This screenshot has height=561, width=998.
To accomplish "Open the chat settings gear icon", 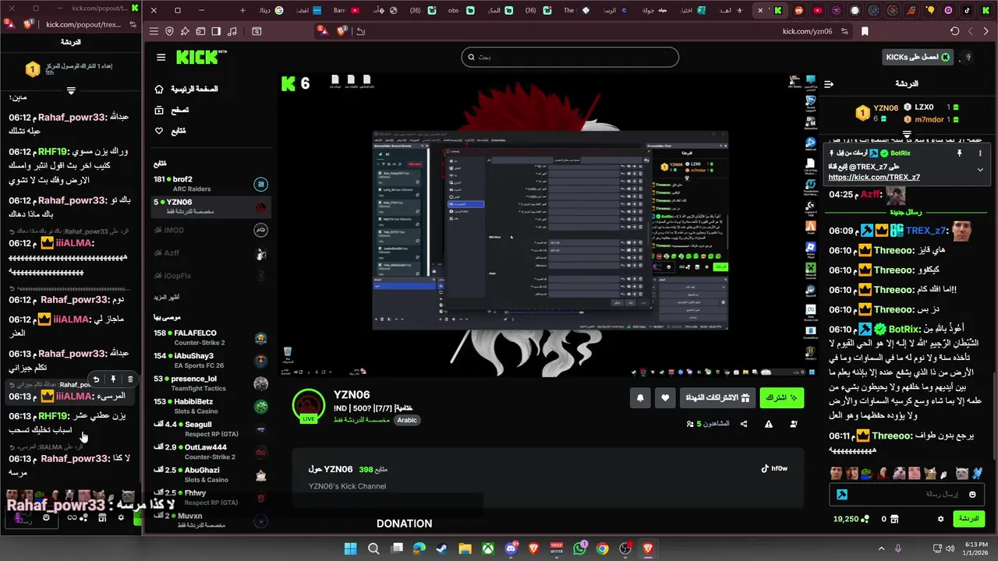I will 940,519.
